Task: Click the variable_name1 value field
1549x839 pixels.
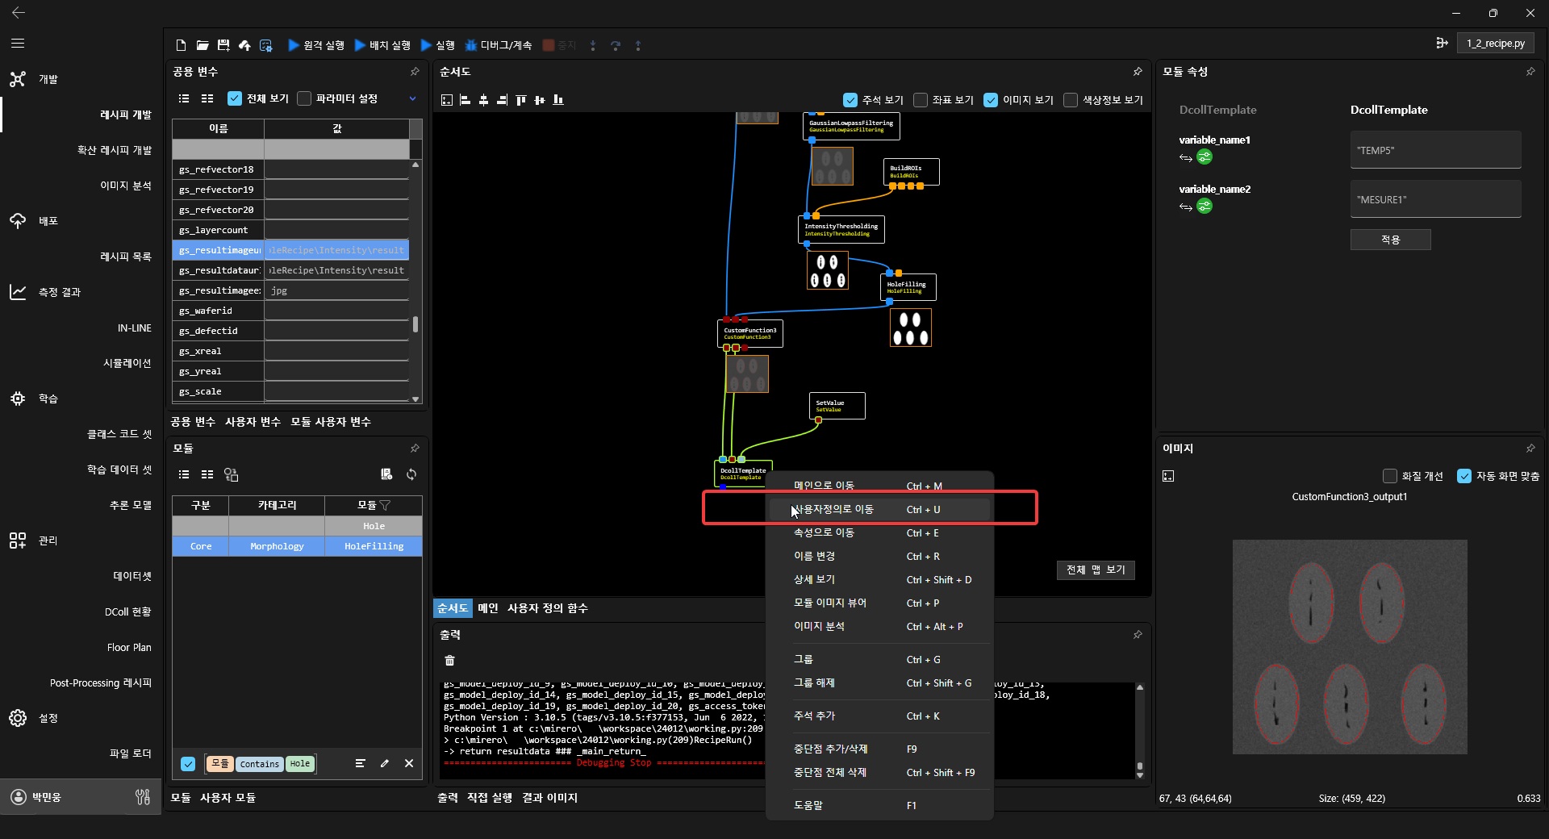Action: pyautogui.click(x=1435, y=150)
